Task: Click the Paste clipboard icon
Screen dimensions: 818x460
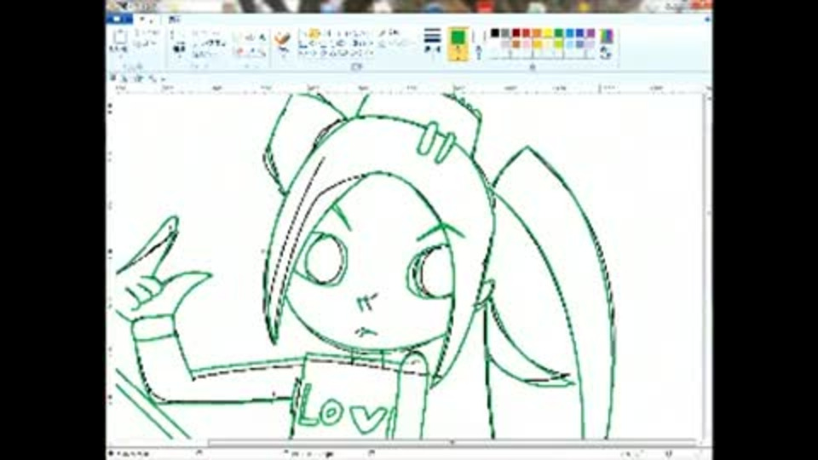Action: 120,37
